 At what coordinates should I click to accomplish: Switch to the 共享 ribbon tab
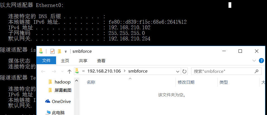83,61
